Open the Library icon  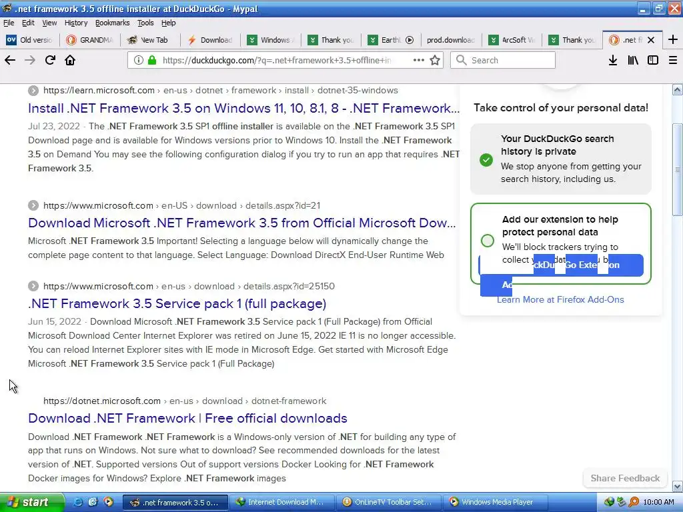(x=633, y=60)
